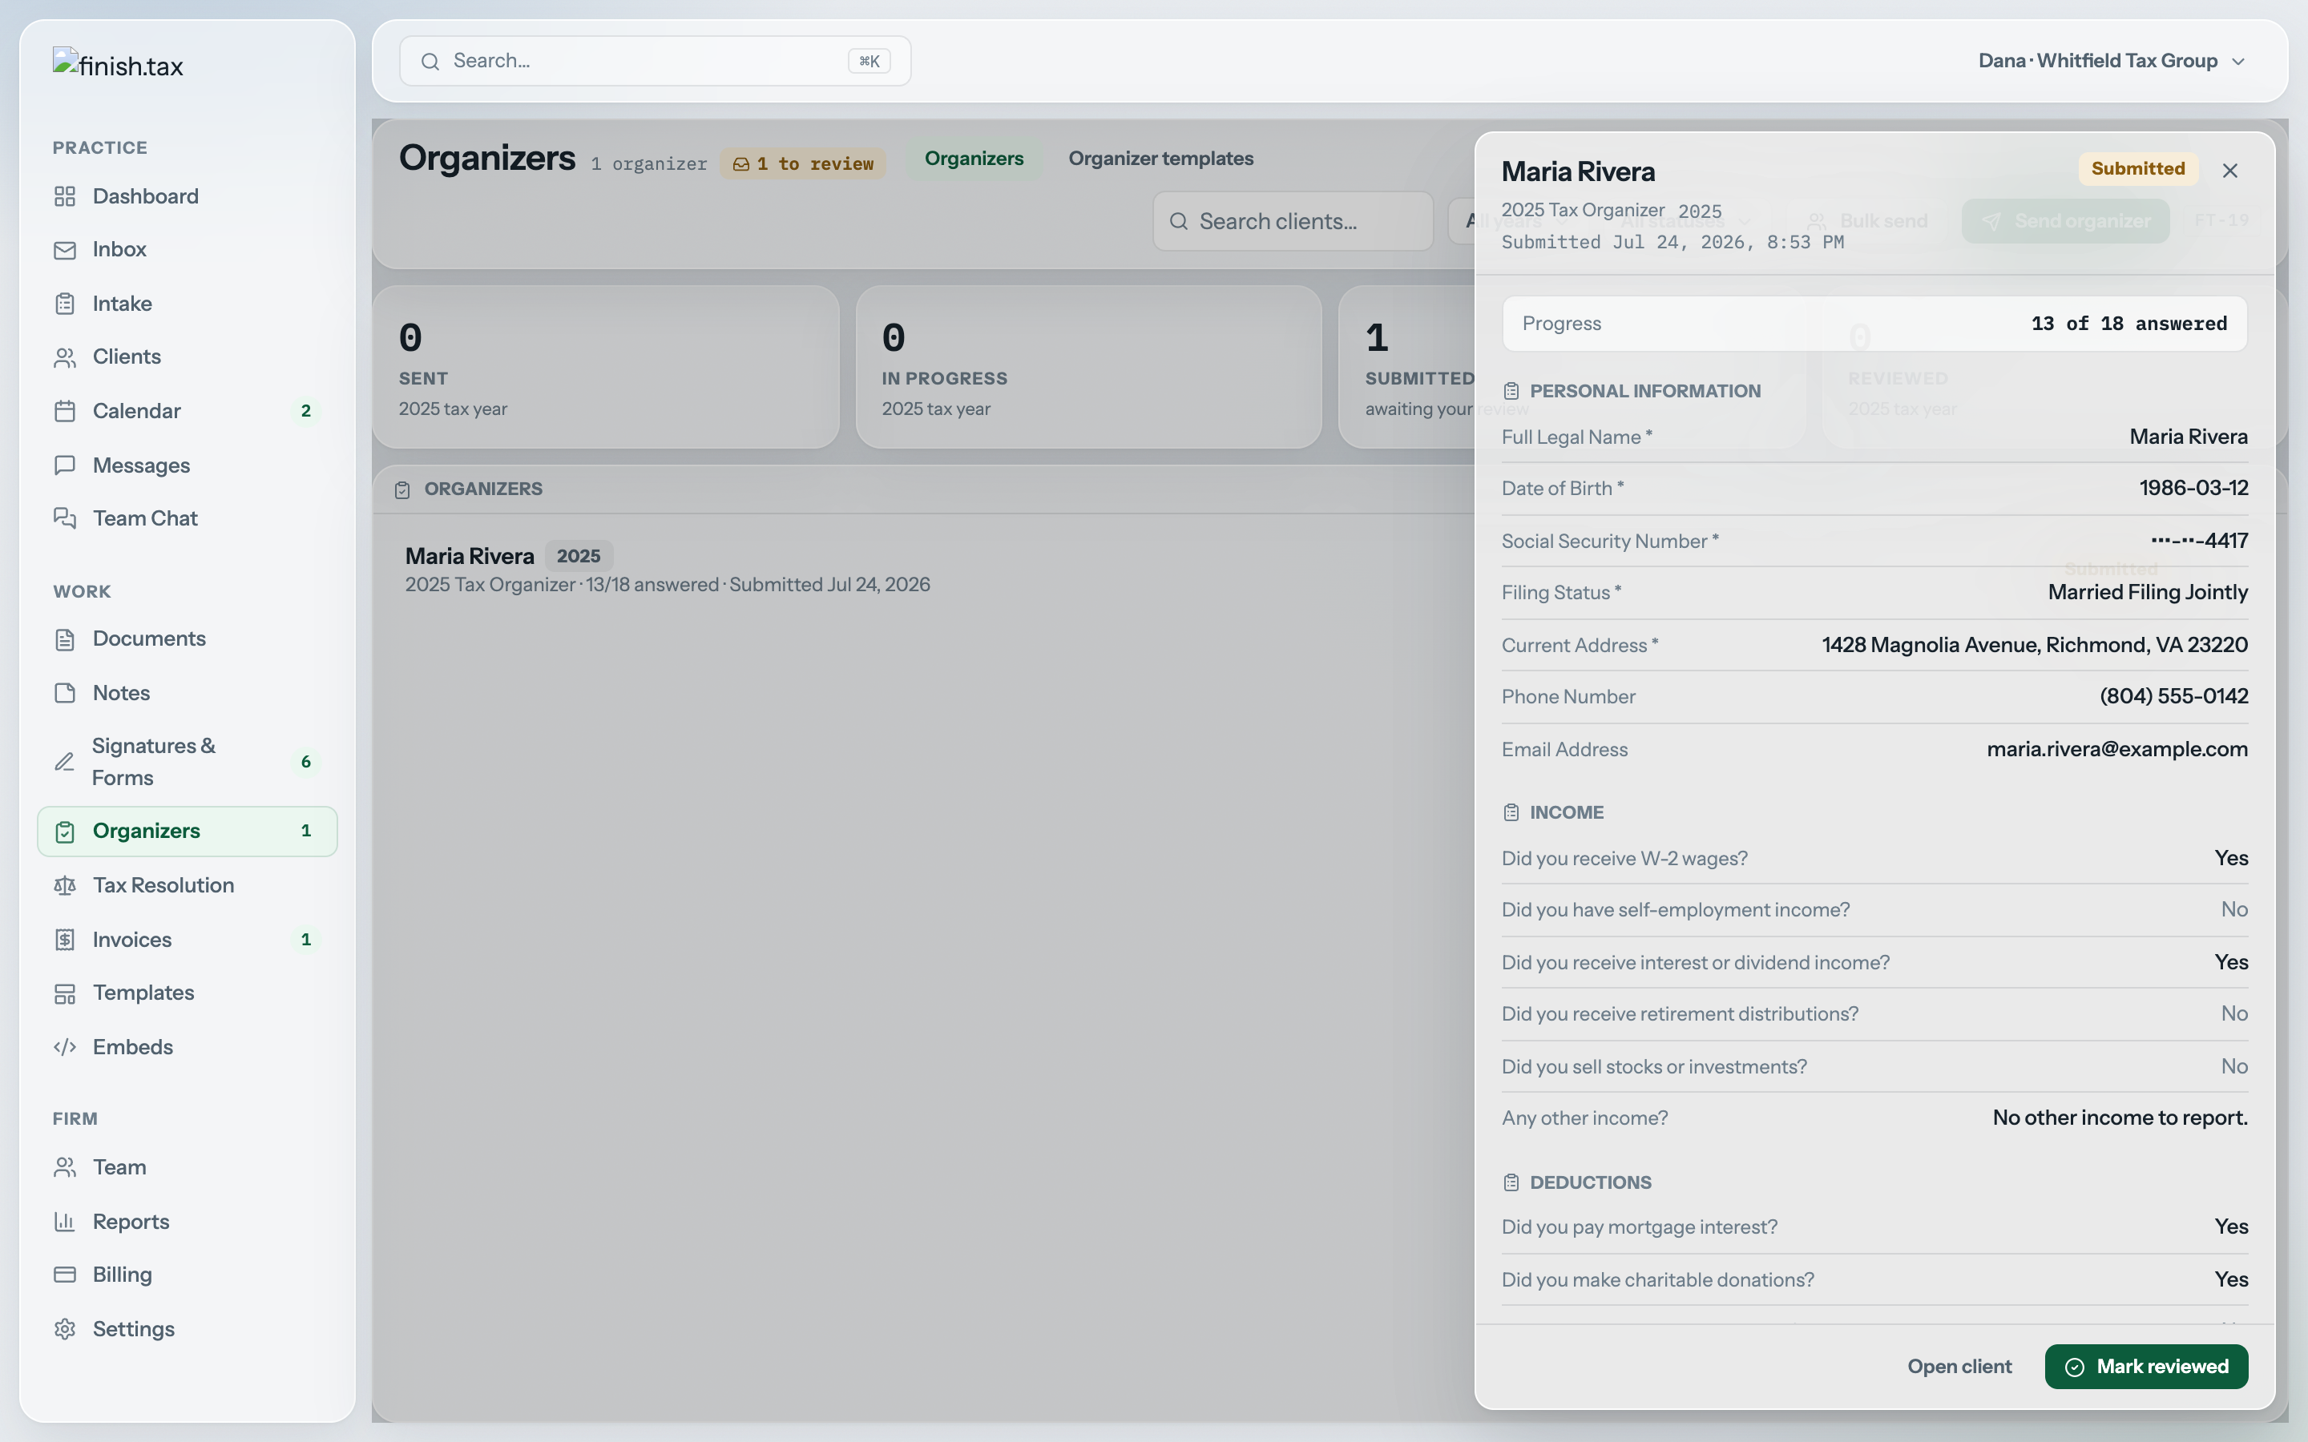Click the Billing credit card icon

pos(65,1275)
